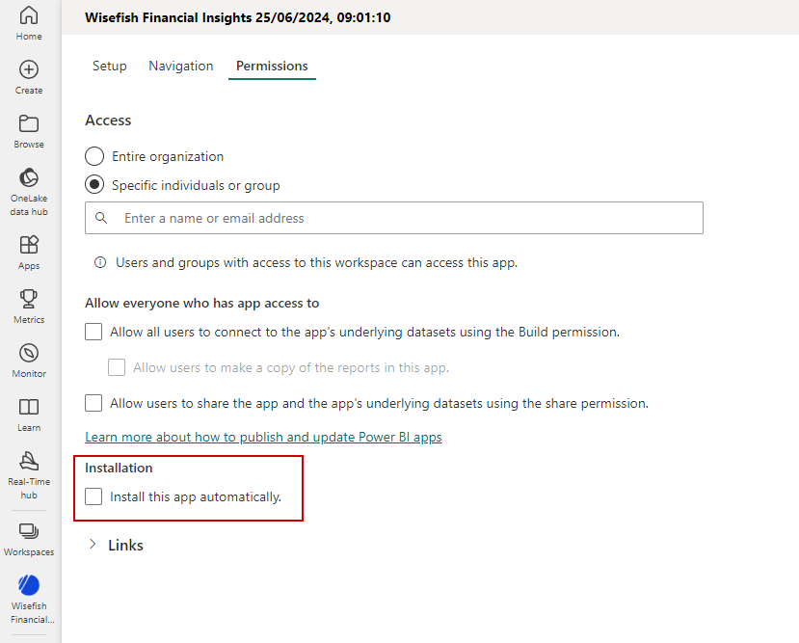Viewport: 799px width, 643px height.
Task: Open the Monitor icon in the sidebar
Action: tap(29, 354)
